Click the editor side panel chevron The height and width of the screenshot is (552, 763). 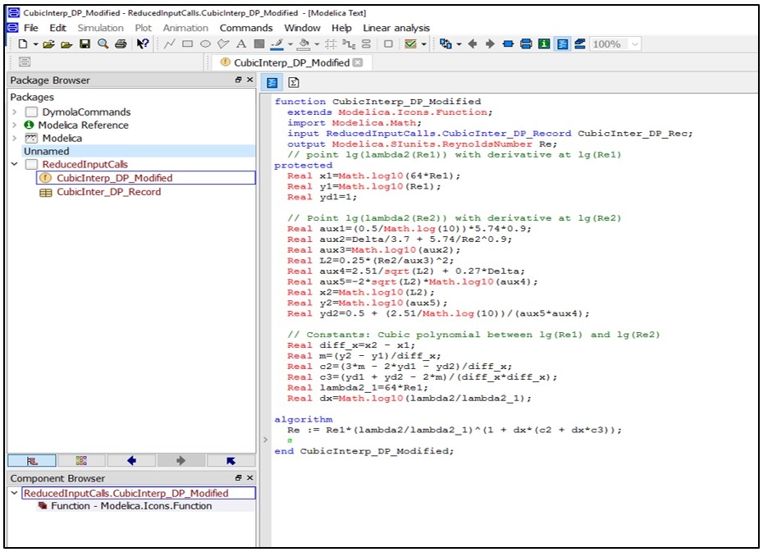265,440
